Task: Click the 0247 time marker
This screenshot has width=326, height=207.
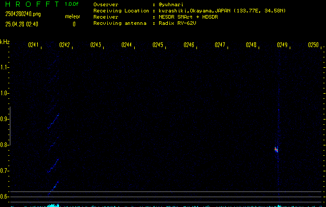Action: click(220, 45)
